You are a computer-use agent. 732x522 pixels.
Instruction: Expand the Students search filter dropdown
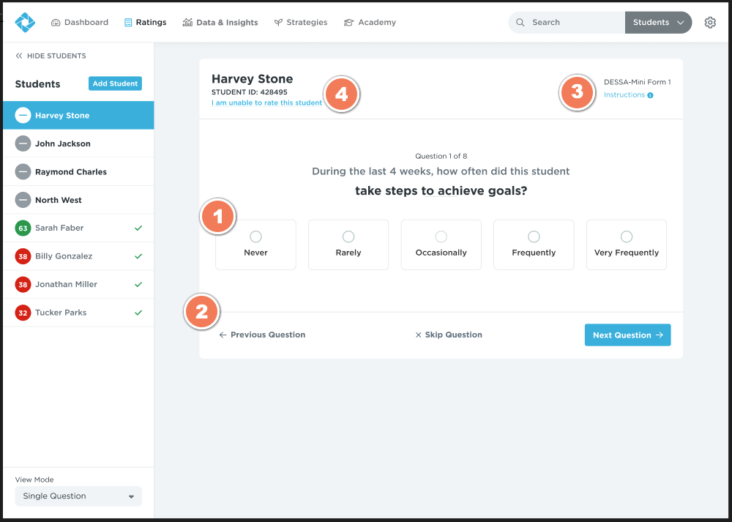click(x=658, y=23)
